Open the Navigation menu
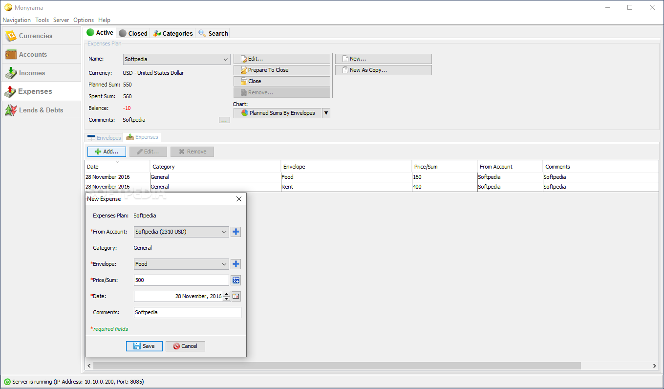Viewport: 664px width, 389px height. 17,20
